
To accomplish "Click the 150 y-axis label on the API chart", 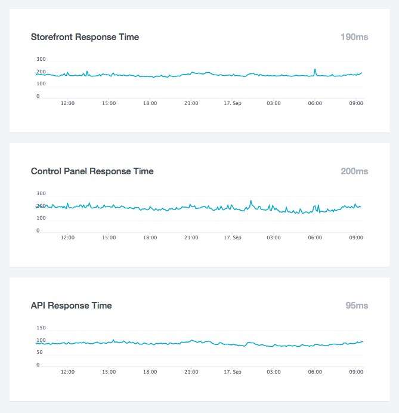I will [x=41, y=328].
